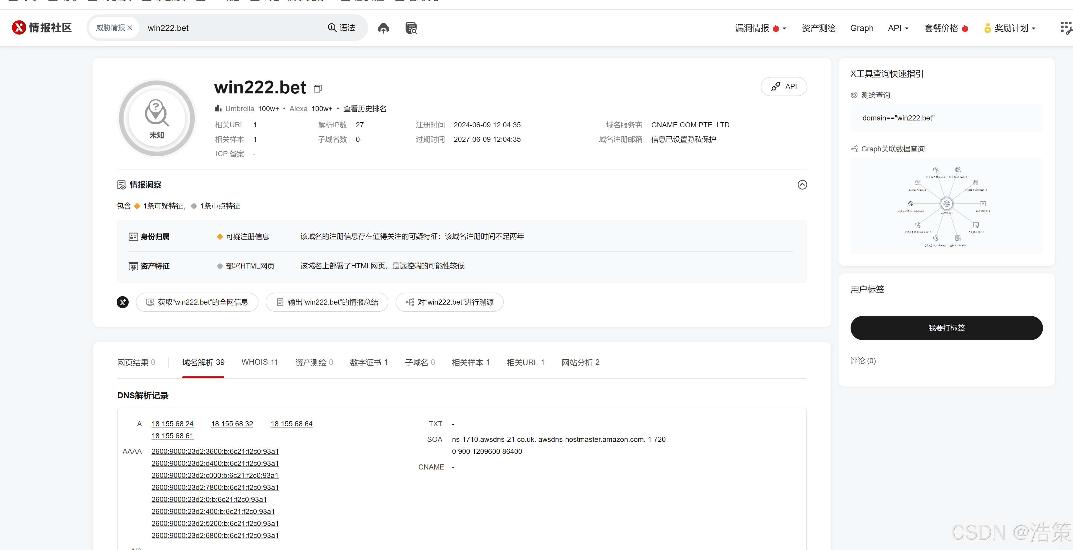Screen dimensions: 1073x550
Task: Open the Graph relation thumbnail
Action: [946, 206]
